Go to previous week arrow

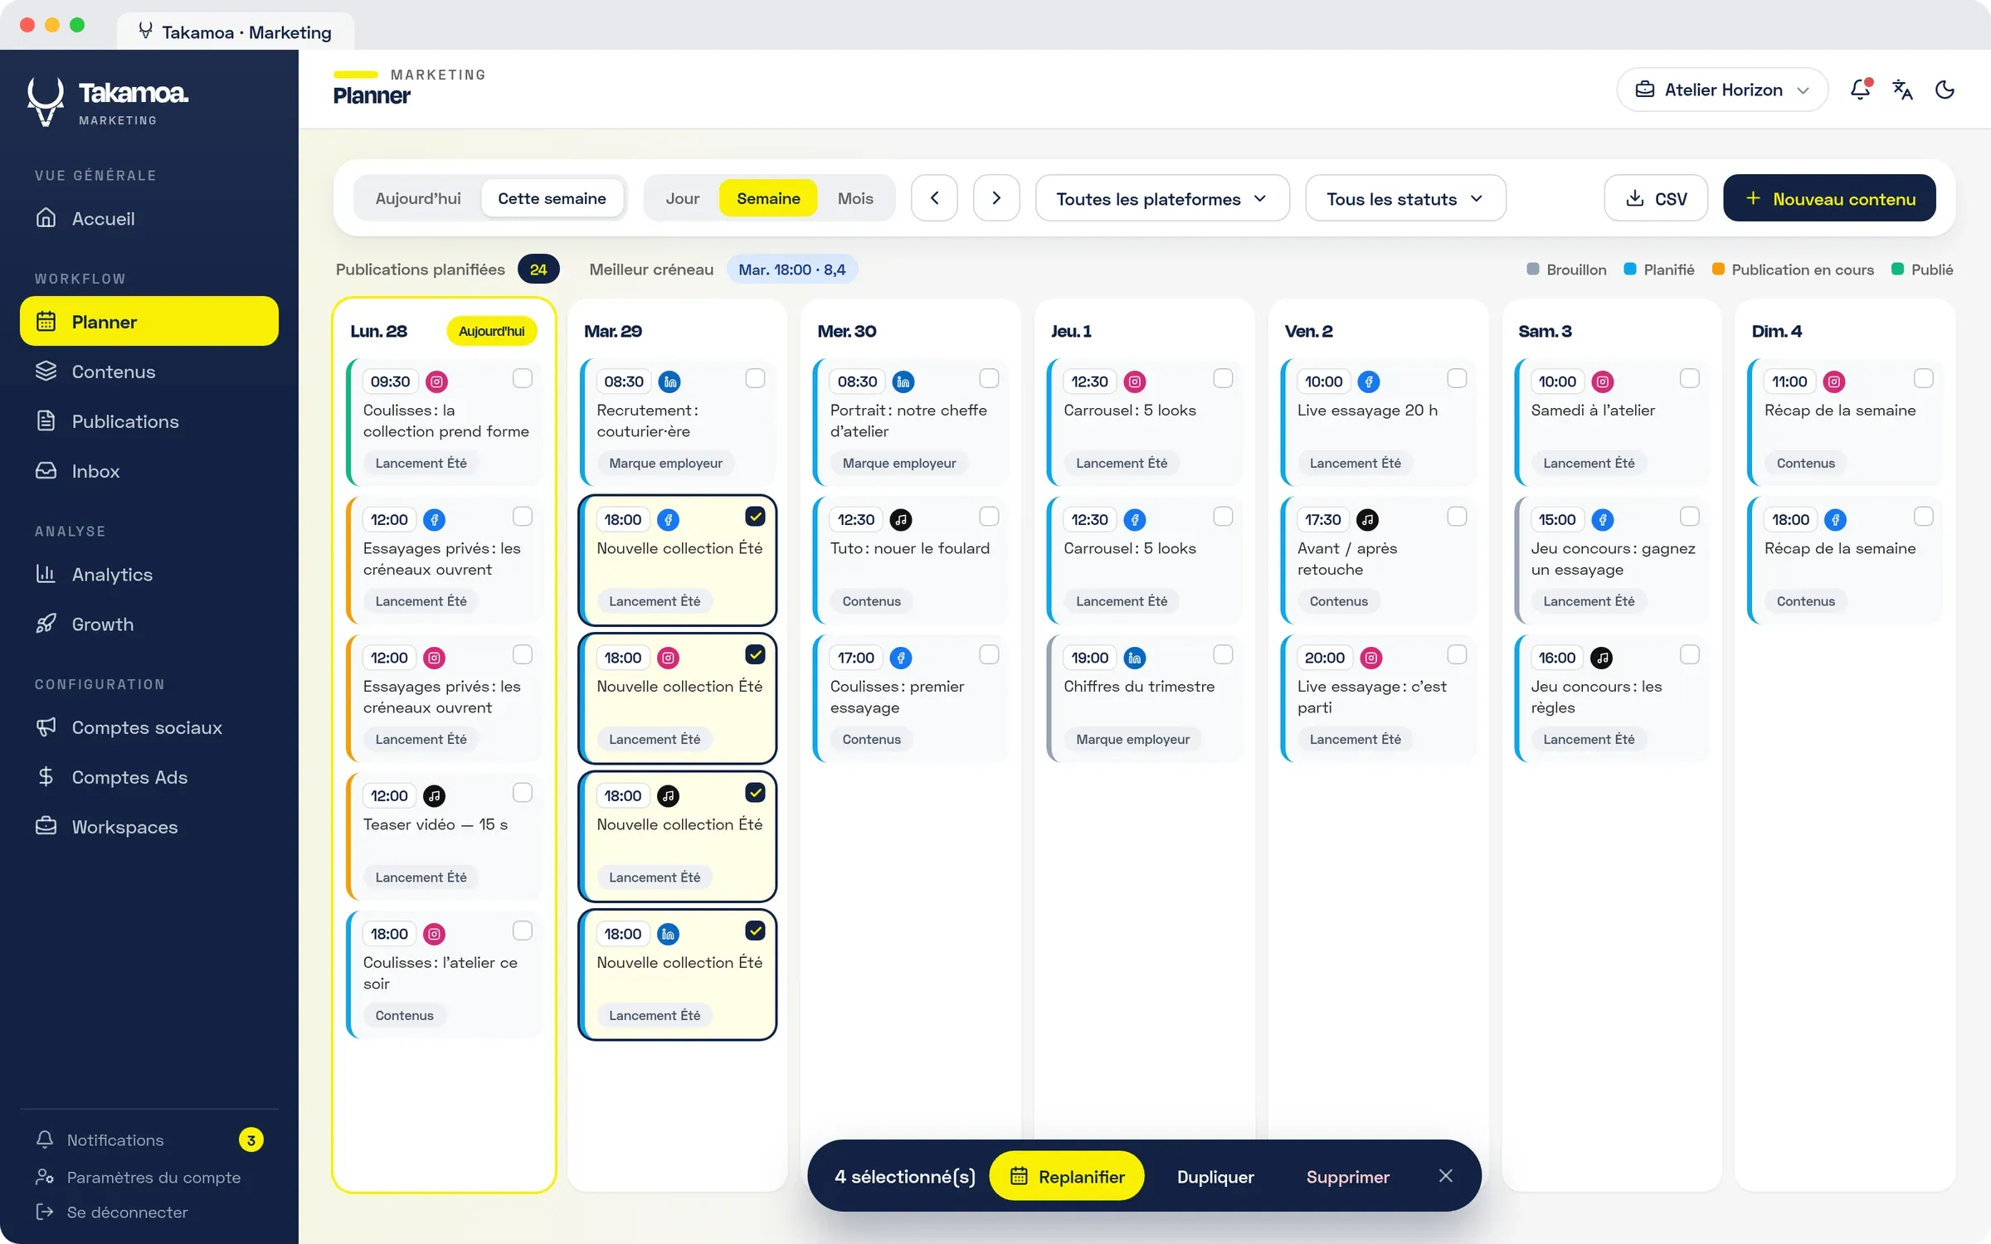(934, 198)
